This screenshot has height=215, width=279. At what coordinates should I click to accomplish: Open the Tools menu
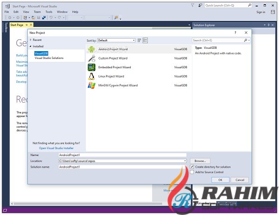tap(49, 12)
